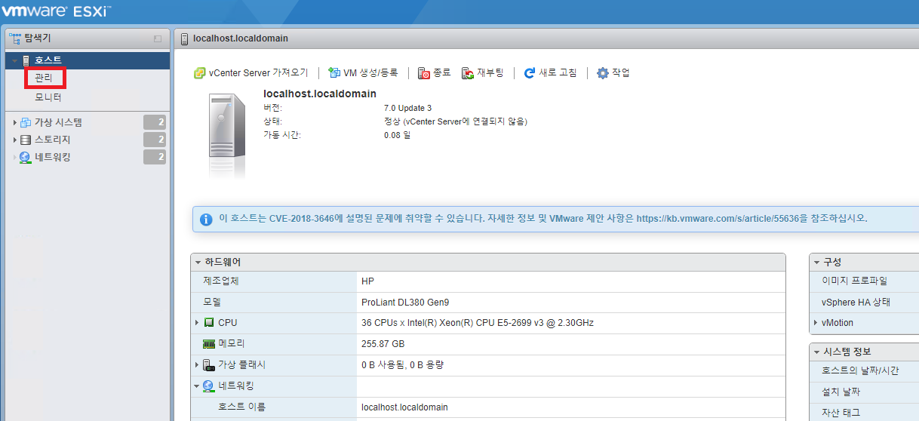Screen dimensions: 919x421
Task: Click VM 생성/등록 button
Action: pos(363,73)
